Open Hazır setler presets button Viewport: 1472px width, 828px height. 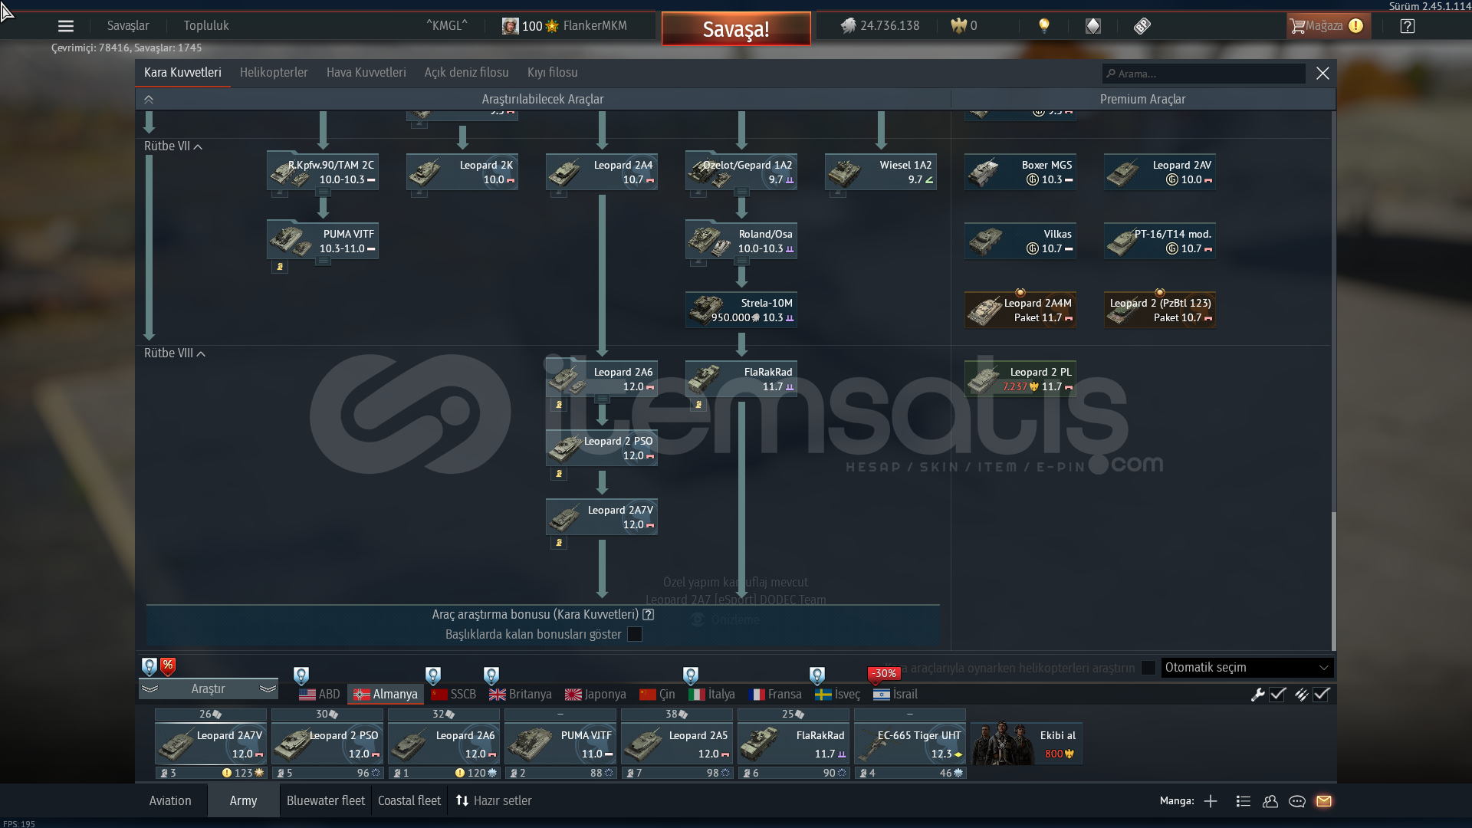(x=494, y=801)
